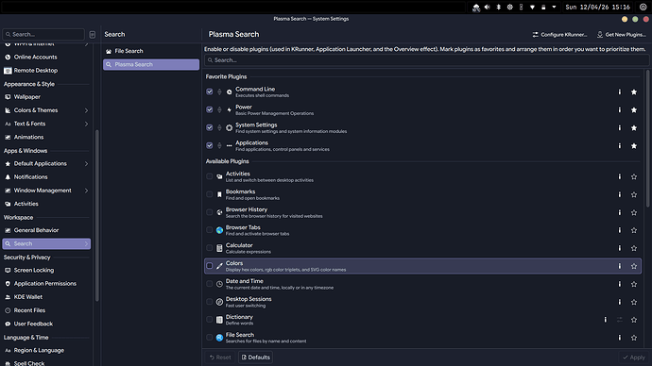The width and height of the screenshot is (652, 366).
Task: Unstar the System Settings plugin
Action: point(634,127)
